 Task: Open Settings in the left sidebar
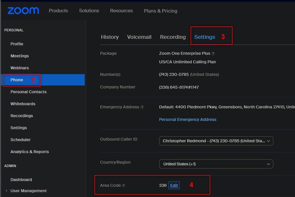pyautogui.click(x=19, y=128)
